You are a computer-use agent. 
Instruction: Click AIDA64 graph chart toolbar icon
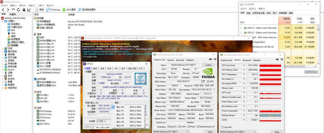[x=29, y=10]
